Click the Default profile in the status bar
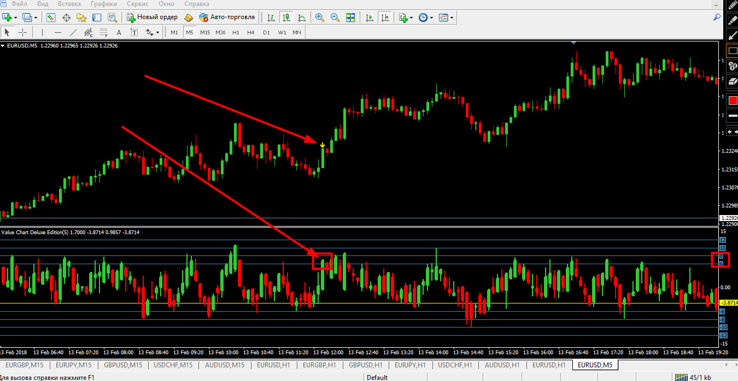Image resolution: width=738 pixels, height=381 pixels. point(377,377)
